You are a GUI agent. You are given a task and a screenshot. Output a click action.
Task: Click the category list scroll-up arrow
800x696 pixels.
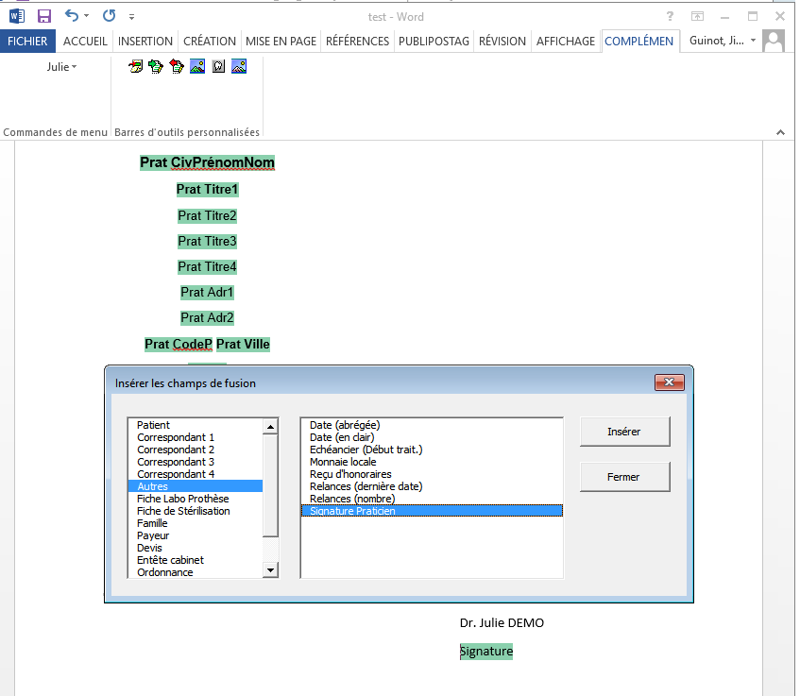[270, 426]
